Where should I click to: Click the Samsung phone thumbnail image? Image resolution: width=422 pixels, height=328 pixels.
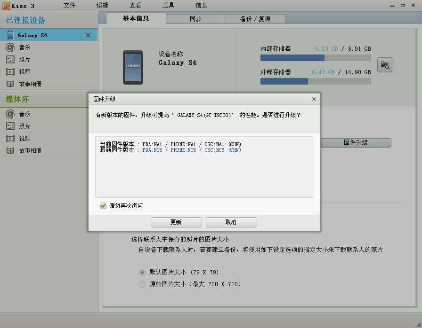pyautogui.click(x=133, y=67)
